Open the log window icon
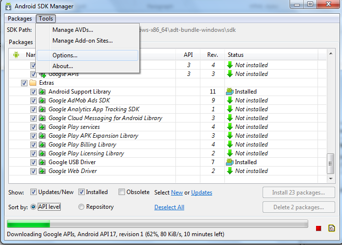Screen dimensions: 342x245 click(332, 228)
